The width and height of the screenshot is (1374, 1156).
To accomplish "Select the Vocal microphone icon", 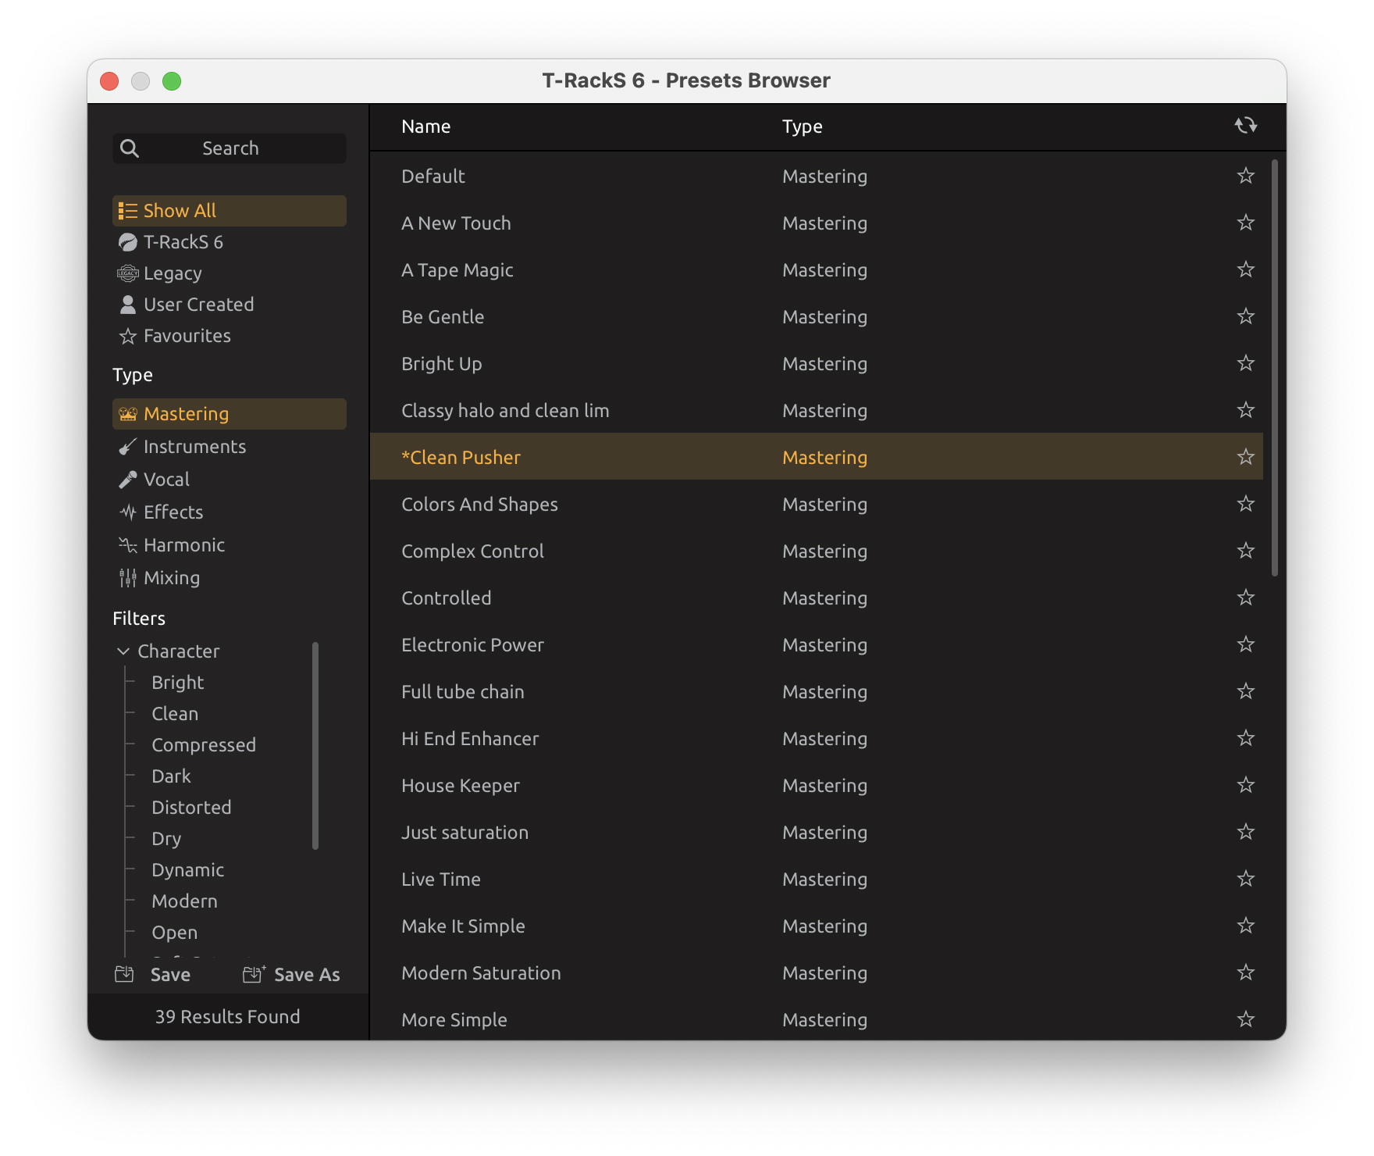I will coord(127,480).
